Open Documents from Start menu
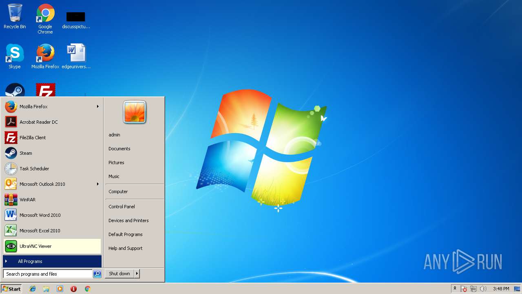This screenshot has width=522, height=294. click(119, 149)
